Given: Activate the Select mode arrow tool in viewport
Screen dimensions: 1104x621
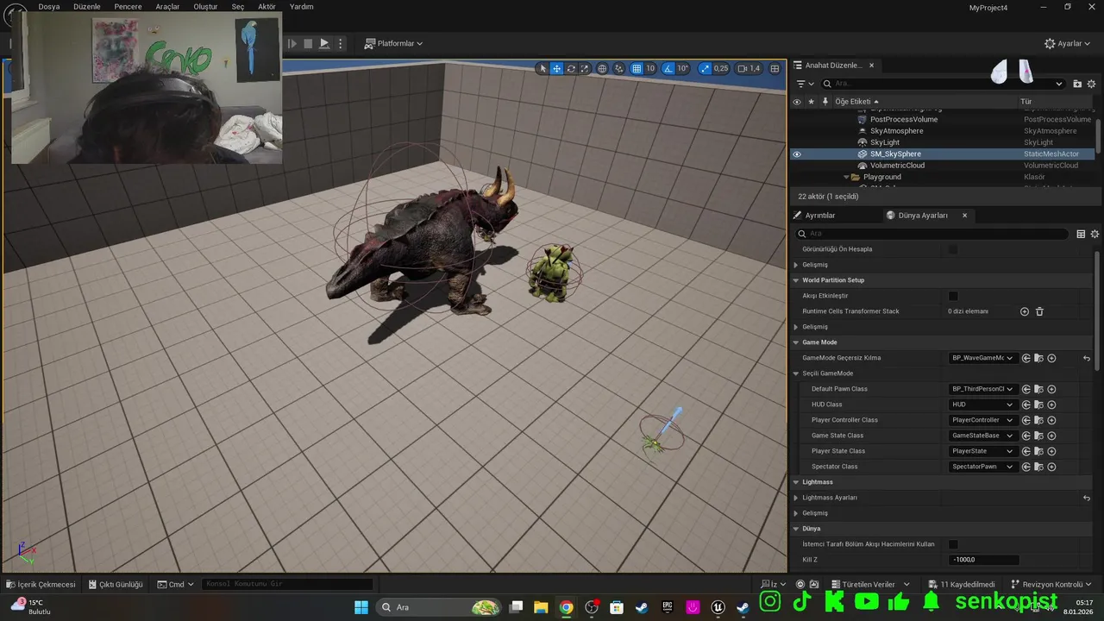Looking at the screenshot, I should (543, 68).
